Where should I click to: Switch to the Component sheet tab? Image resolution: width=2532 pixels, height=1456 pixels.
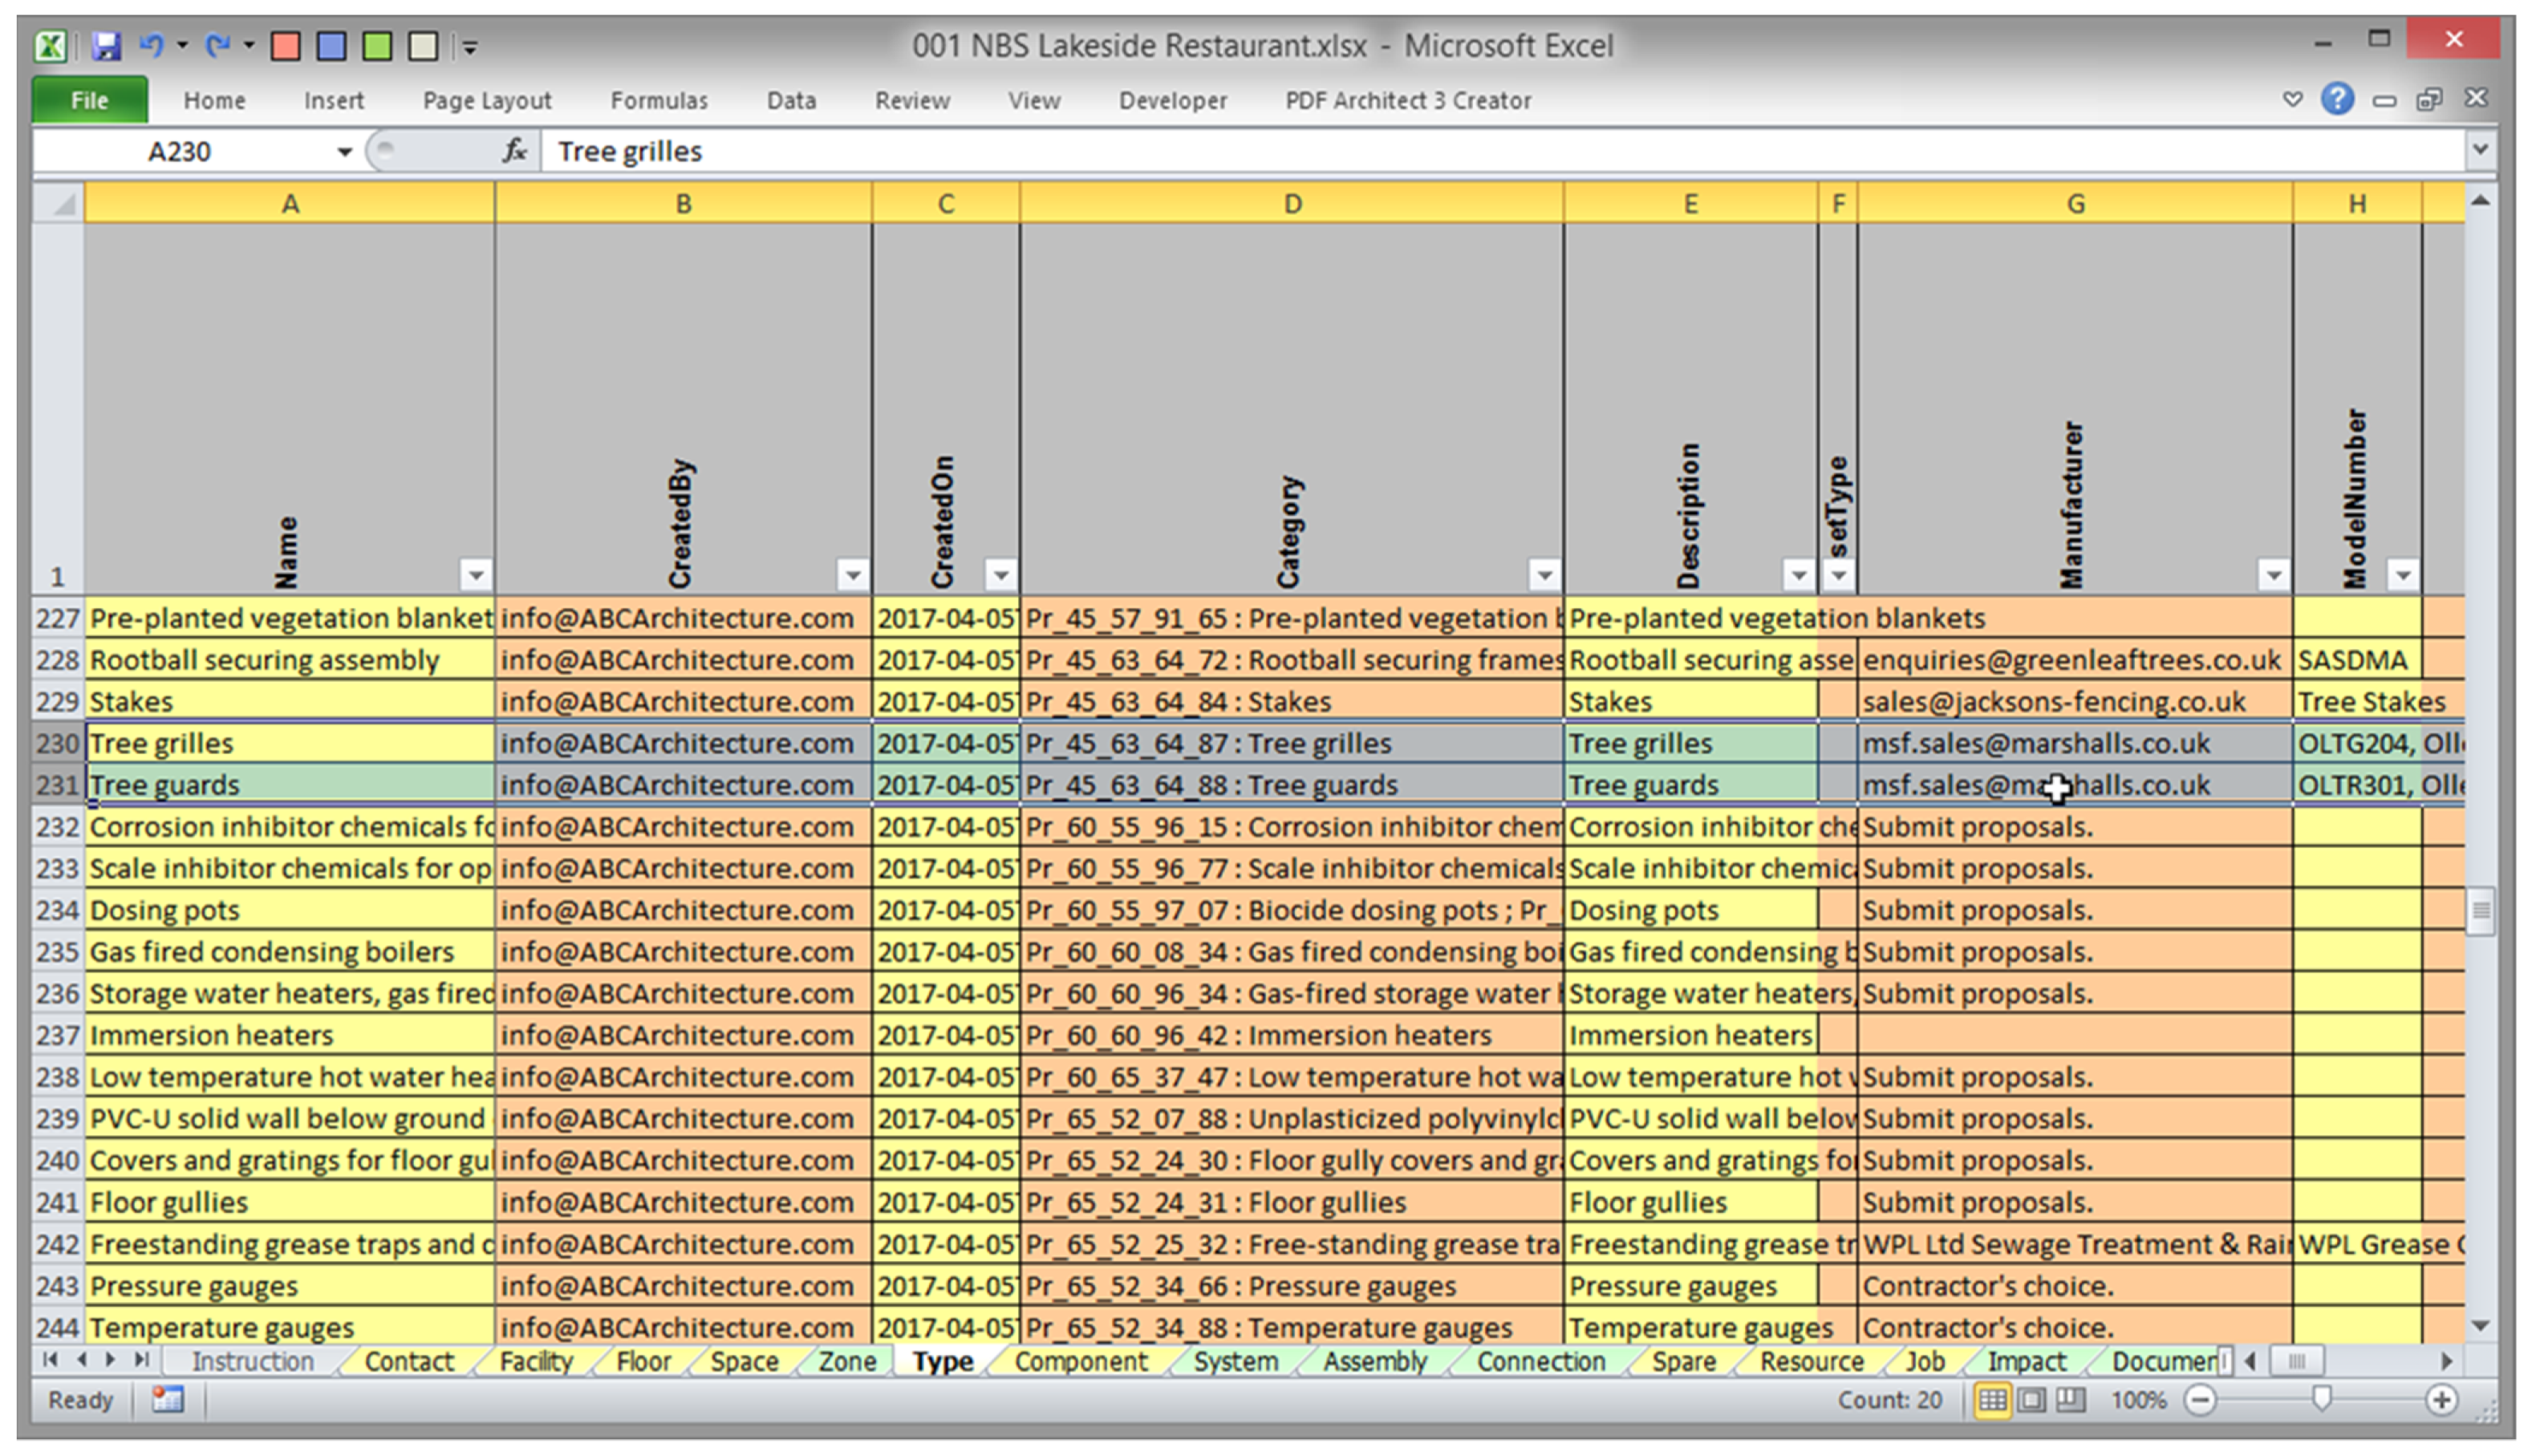pos(1080,1361)
